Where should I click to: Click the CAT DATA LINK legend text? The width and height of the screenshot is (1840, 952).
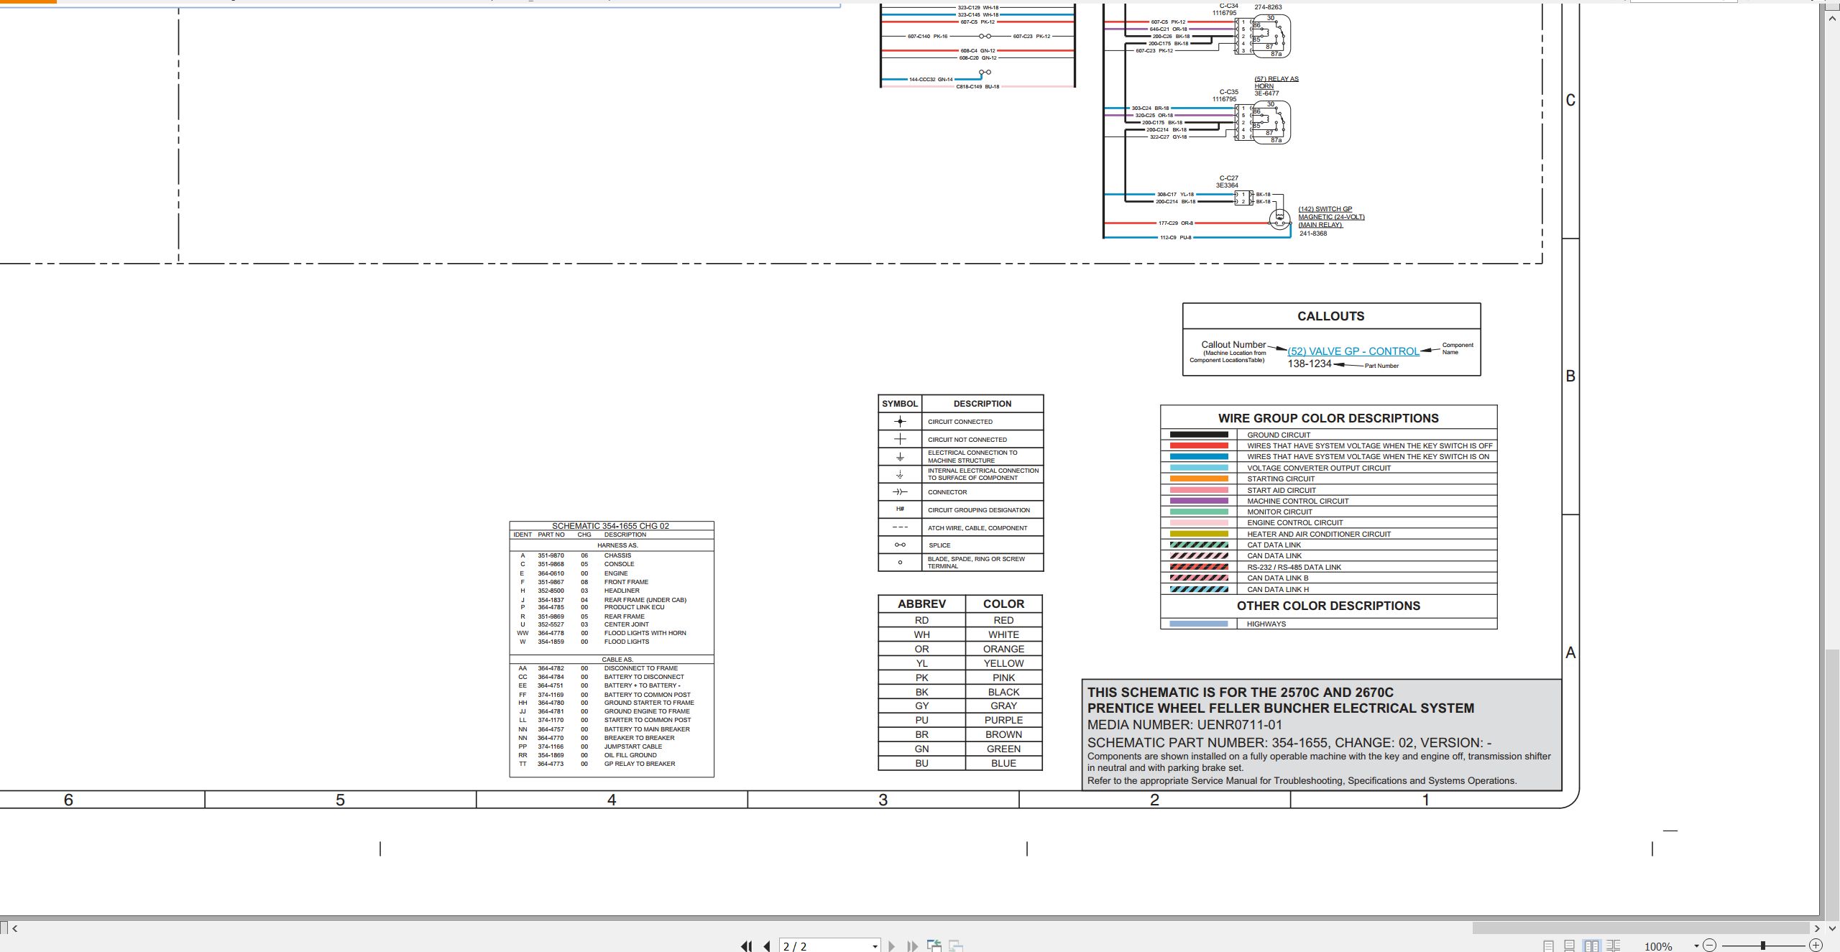(1274, 545)
